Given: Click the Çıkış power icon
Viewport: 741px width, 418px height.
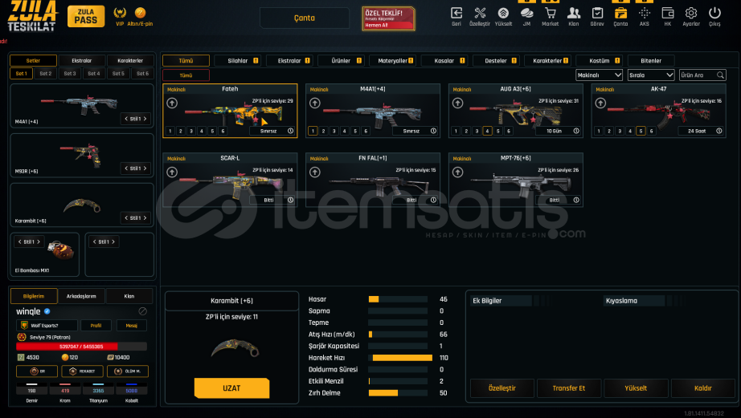Looking at the screenshot, I should click(714, 13).
